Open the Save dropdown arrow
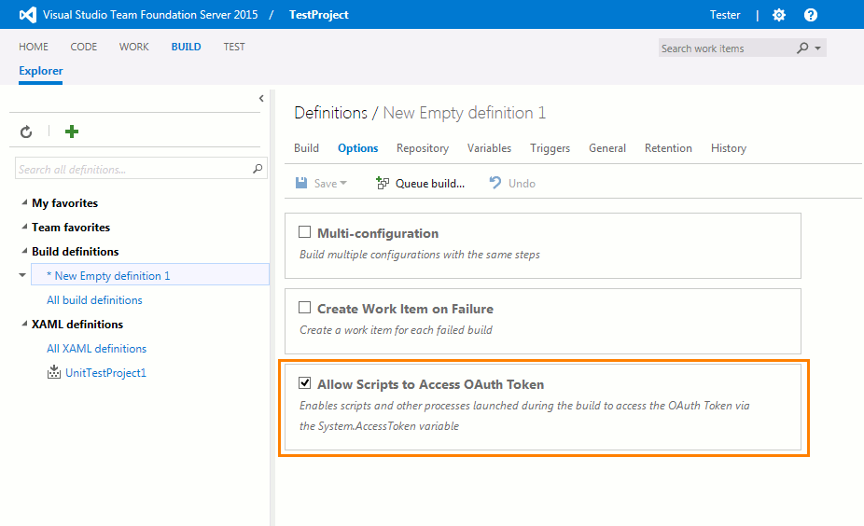This screenshot has height=526, width=864. [343, 184]
